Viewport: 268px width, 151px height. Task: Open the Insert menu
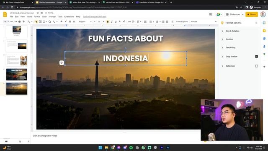[x=29, y=17]
